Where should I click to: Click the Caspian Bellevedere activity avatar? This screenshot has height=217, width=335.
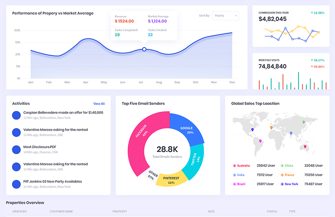pyautogui.click(x=16, y=115)
